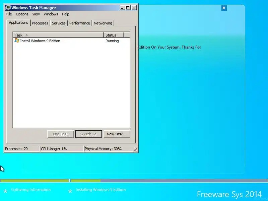Screen dimensions: 268x201
Task: Open the File menu
Action: pos(9,14)
